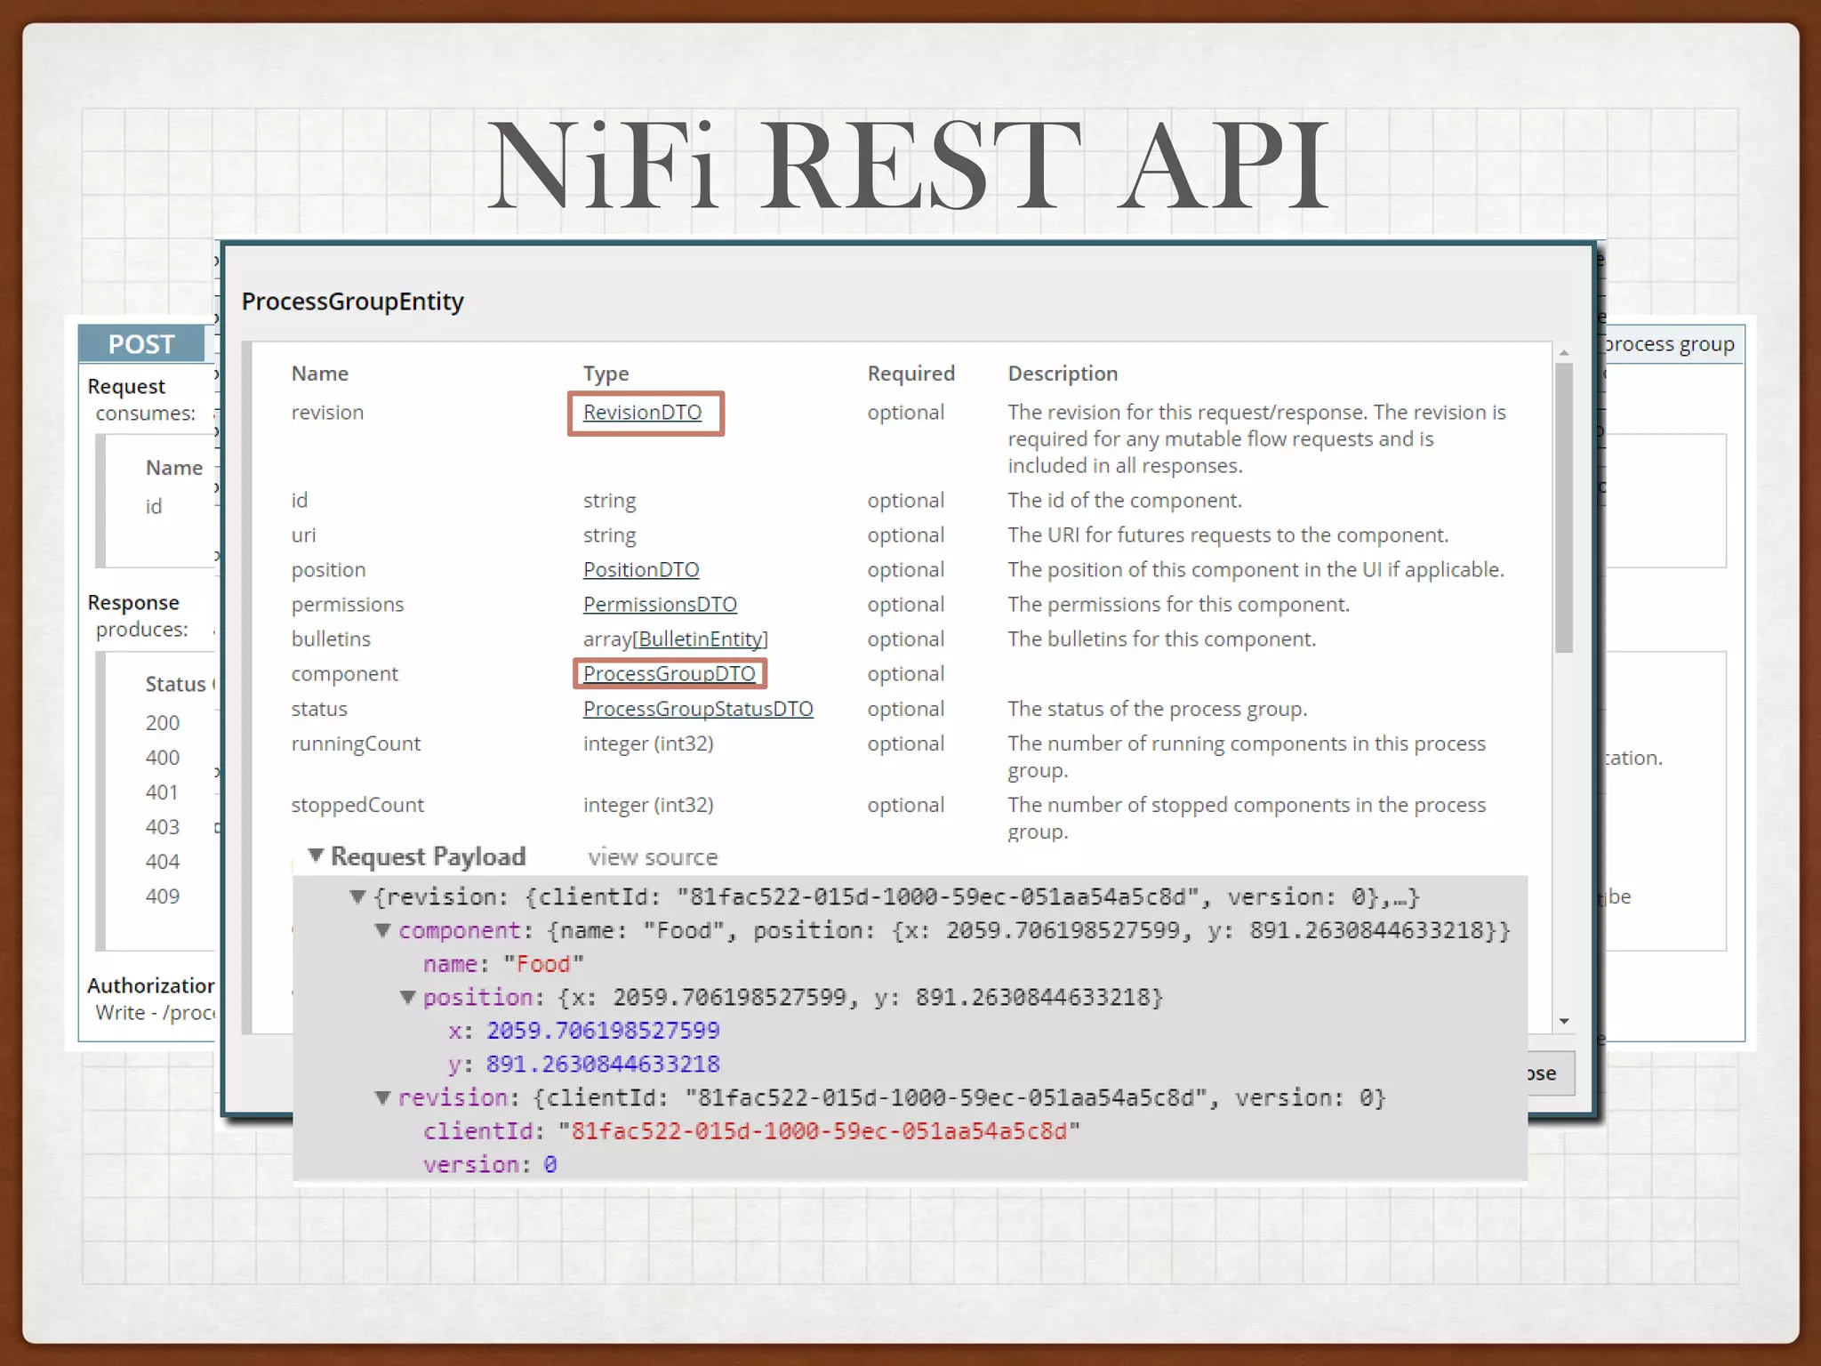Open the ProcessGroupStatusDTO type link
The image size is (1821, 1366).
pyautogui.click(x=698, y=709)
